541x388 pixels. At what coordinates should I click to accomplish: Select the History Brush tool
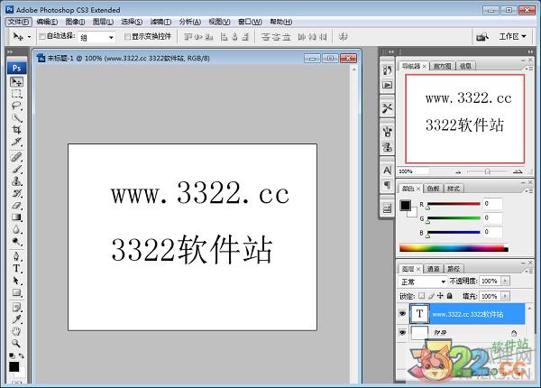(x=16, y=193)
